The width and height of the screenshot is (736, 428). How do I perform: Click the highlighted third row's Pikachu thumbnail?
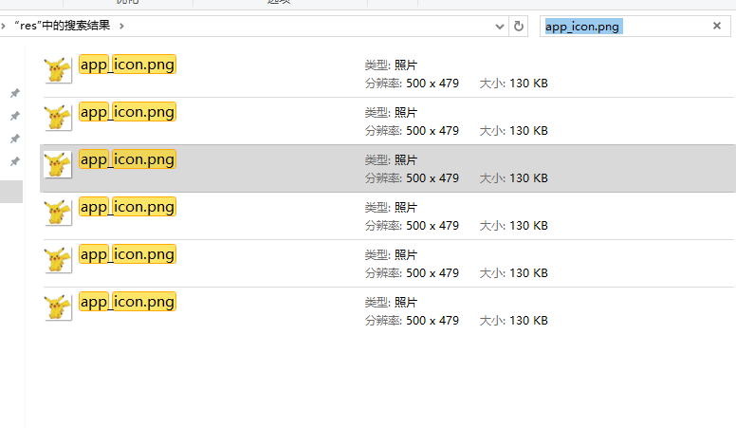[x=58, y=165]
